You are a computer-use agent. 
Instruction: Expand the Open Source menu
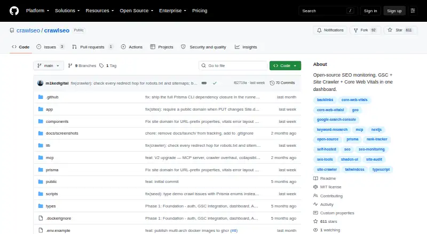pyautogui.click(x=137, y=11)
